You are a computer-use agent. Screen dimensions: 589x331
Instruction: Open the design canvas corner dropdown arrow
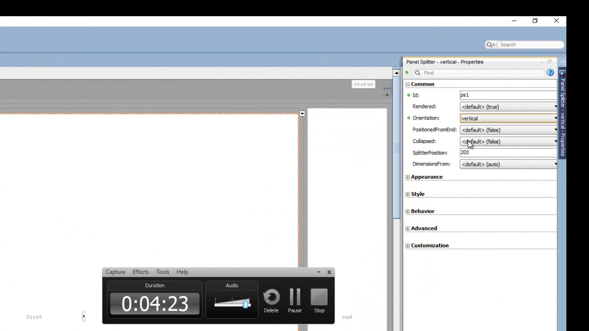click(x=302, y=114)
